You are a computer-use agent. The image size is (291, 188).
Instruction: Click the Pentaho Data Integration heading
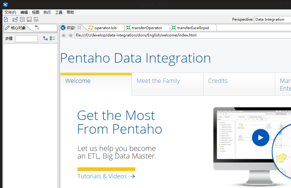pos(136,58)
